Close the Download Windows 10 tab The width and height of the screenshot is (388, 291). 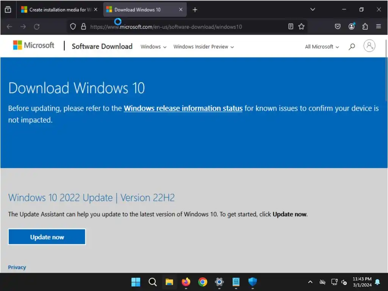(181, 9)
